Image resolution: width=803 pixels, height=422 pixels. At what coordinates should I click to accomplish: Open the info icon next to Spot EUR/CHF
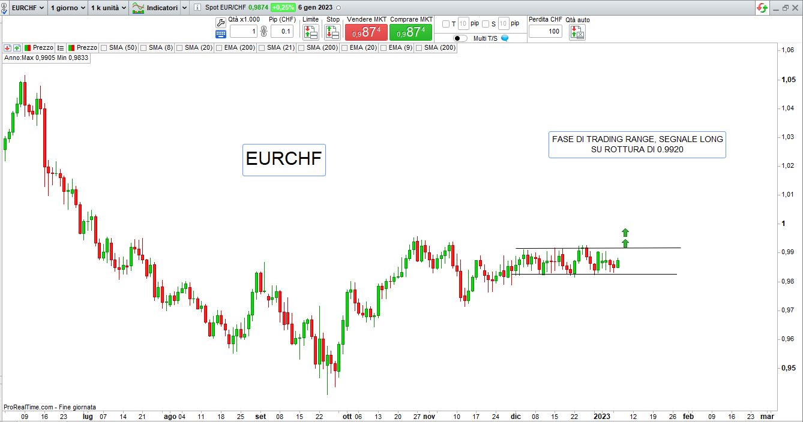point(197,8)
